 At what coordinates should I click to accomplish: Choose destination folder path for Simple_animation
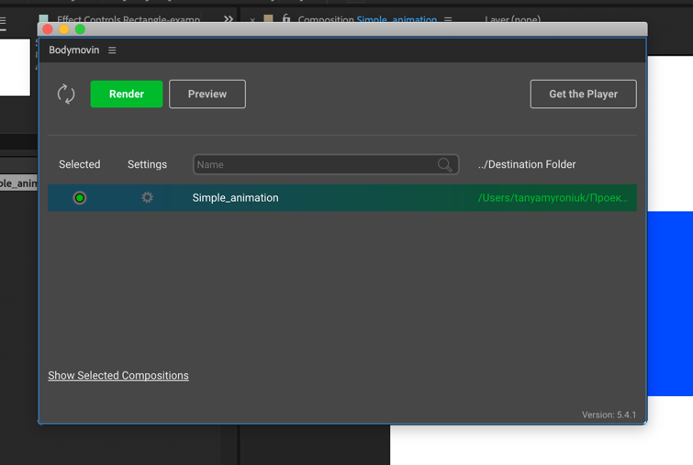pos(553,197)
